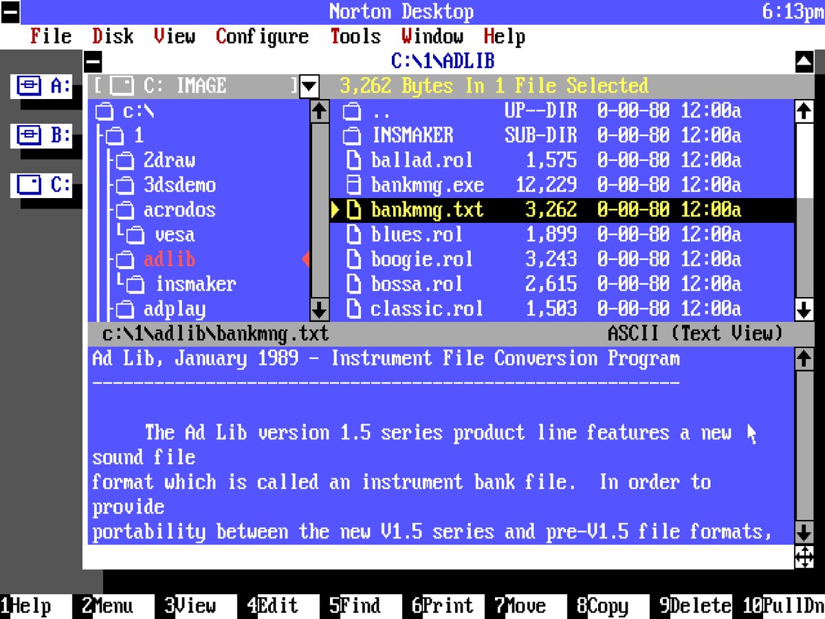The image size is (825, 619).
Task: Select the adplay folder icon
Action: pyautogui.click(x=124, y=309)
